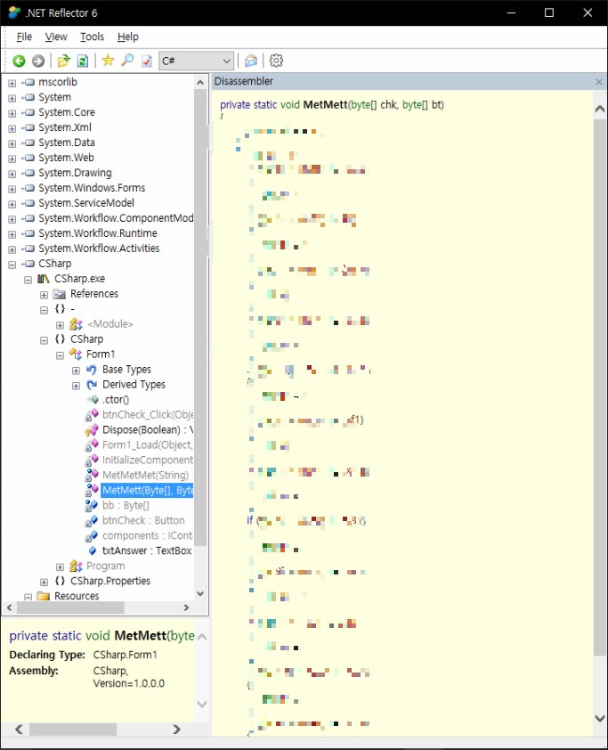Viewport: 608px width, 750px height.
Task: Maximize the .NET Reflector window
Action: (549, 12)
